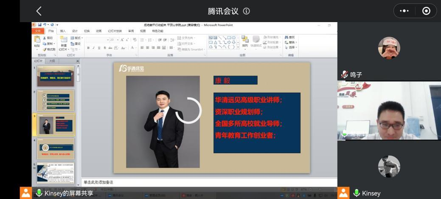441x199 pixels.
Task: Toggle italic formatting with the I button
Action: click(93, 48)
